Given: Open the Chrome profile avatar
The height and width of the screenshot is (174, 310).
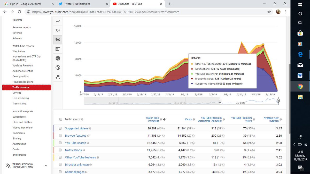Looking at the screenshot, I should (x=278, y=12).
